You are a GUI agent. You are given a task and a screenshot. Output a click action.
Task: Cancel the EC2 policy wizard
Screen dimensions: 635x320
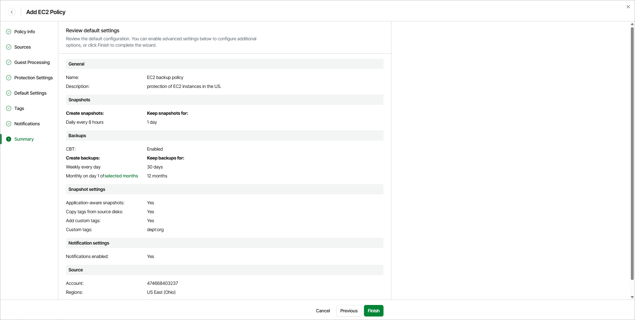323,311
